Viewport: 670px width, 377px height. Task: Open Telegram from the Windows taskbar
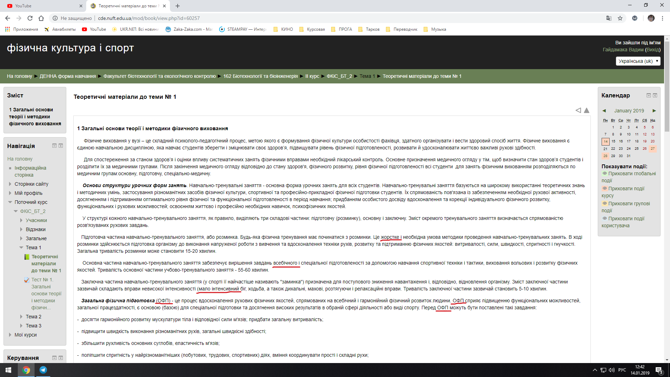pyautogui.click(x=43, y=370)
